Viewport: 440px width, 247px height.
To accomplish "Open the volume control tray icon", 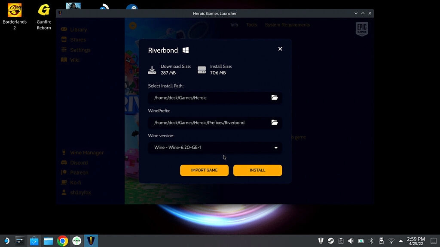I will pyautogui.click(x=351, y=241).
